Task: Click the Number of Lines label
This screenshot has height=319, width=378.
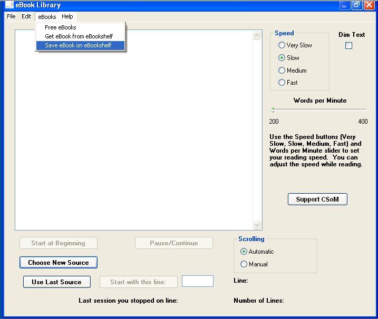Action: click(x=259, y=300)
